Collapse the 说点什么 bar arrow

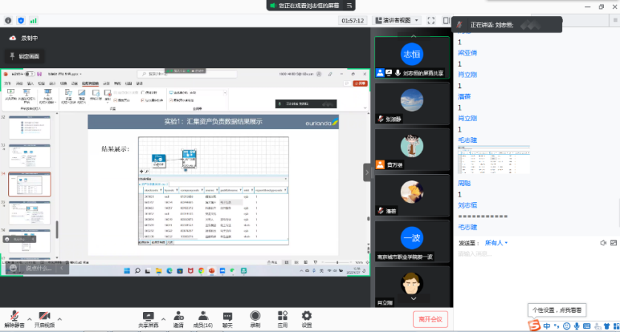point(62,268)
